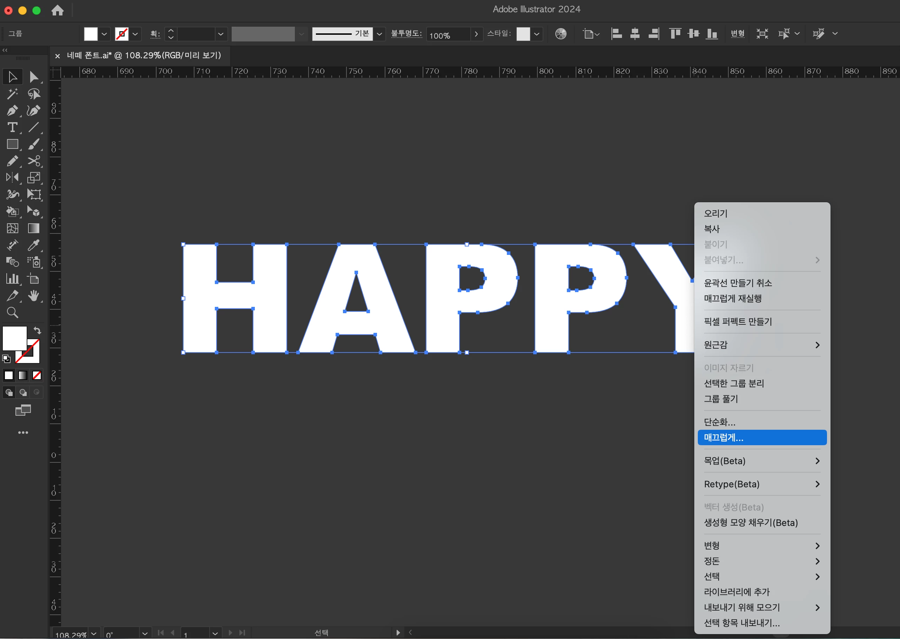Set paint to None mode

37,375
